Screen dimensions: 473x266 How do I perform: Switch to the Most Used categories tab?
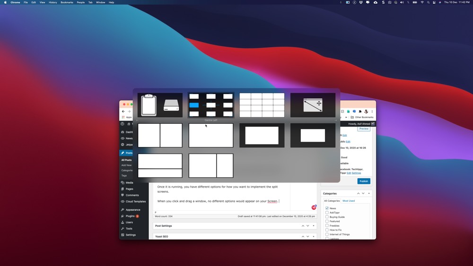coord(349,201)
